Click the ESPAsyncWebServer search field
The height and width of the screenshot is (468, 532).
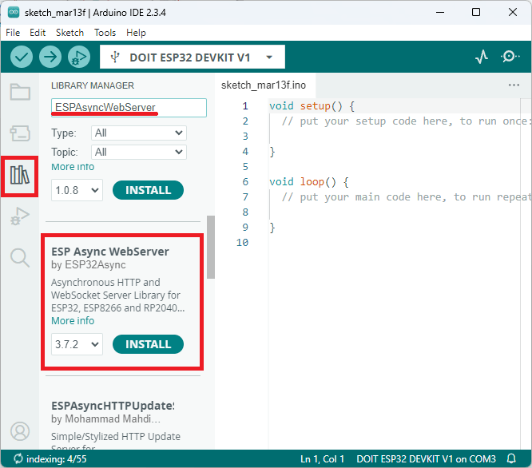pos(129,107)
